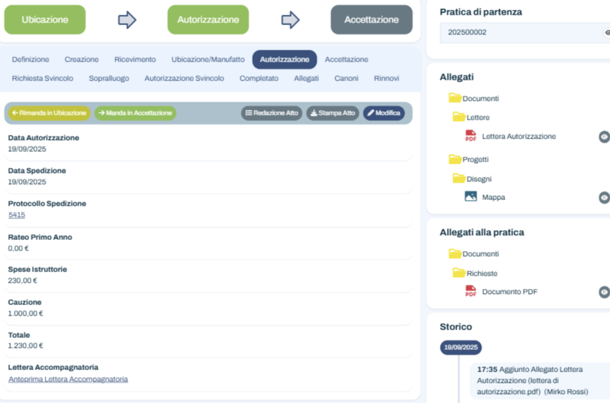
Task: Show preview of Documento PDF attachment
Action: pos(604,292)
